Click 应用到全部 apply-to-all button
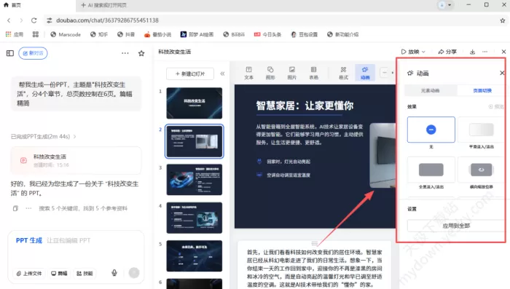 (x=456, y=226)
